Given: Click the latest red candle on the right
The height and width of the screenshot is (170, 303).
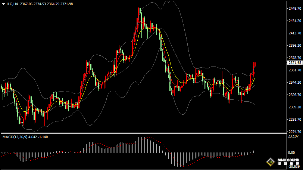Looking at the screenshot, I should pyautogui.click(x=255, y=67).
